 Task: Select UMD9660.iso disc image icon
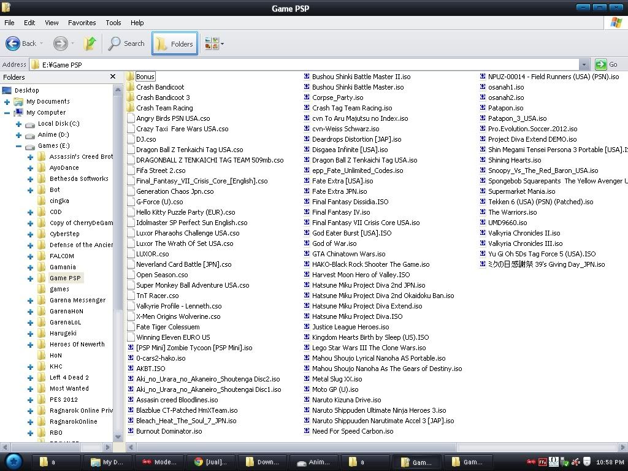pos(483,222)
